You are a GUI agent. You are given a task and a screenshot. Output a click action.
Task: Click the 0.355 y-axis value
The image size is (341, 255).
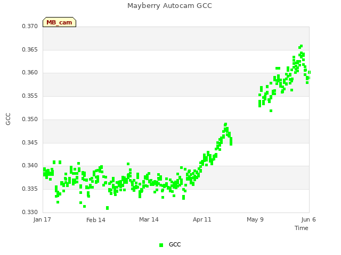tap(30, 96)
